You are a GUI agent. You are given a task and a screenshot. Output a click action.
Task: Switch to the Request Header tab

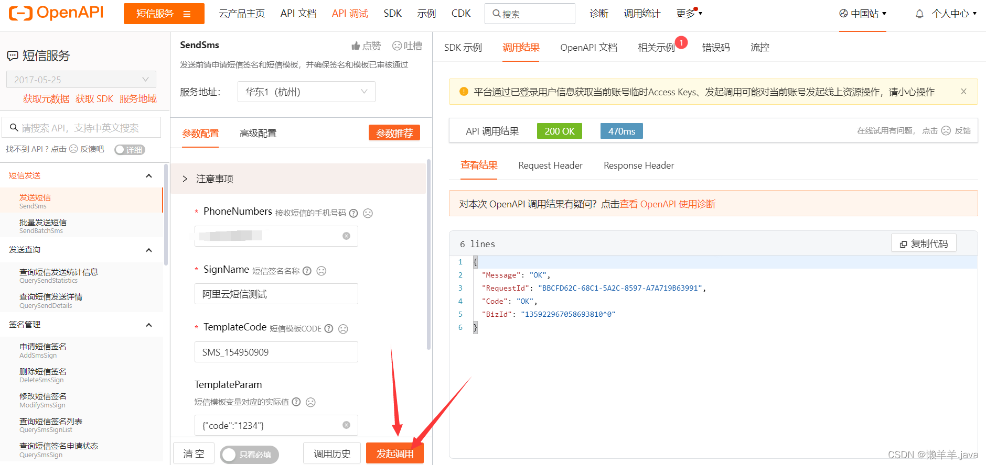tap(550, 165)
